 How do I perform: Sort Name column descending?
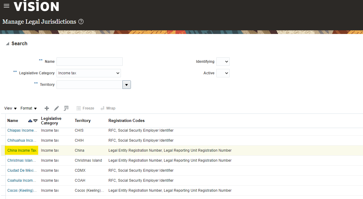click(x=36, y=121)
